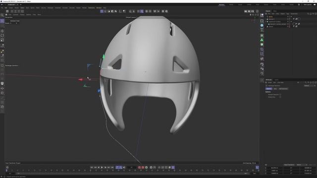Open the Reset Transform dropdown

coord(289,165)
